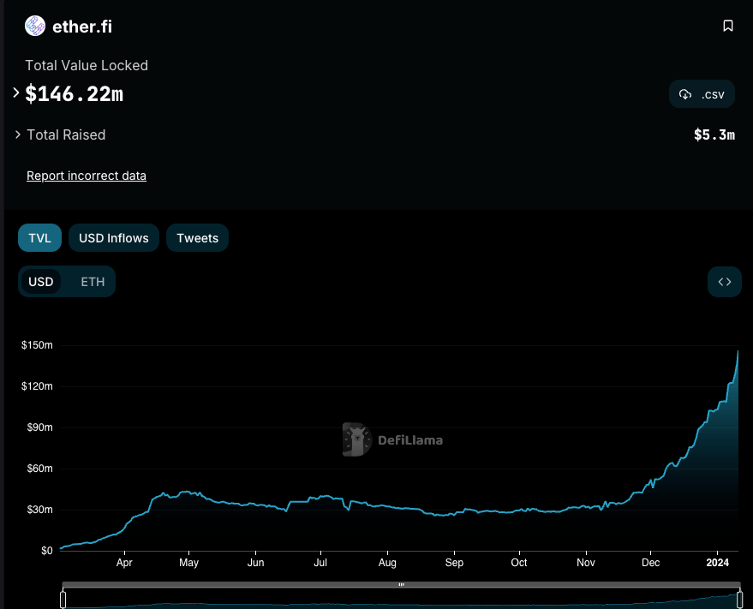Screen dimensions: 753x609
Task: Click the $146.22m TVL value
Action: coord(75,93)
